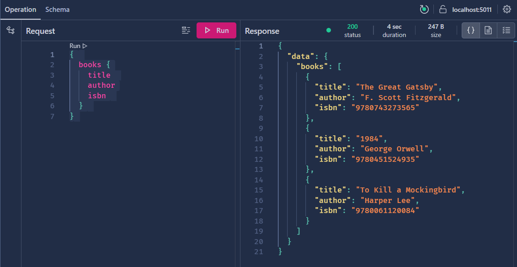
Task: Switch response to JSON braces view
Action: click(x=470, y=31)
